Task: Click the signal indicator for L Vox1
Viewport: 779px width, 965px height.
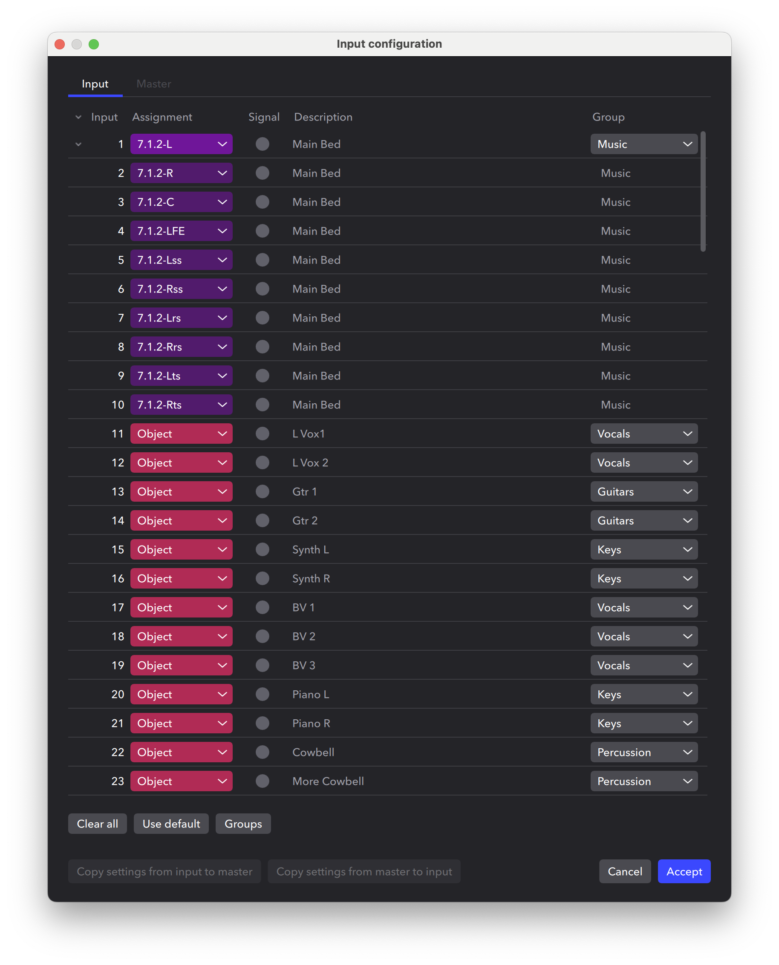Action: click(x=263, y=433)
